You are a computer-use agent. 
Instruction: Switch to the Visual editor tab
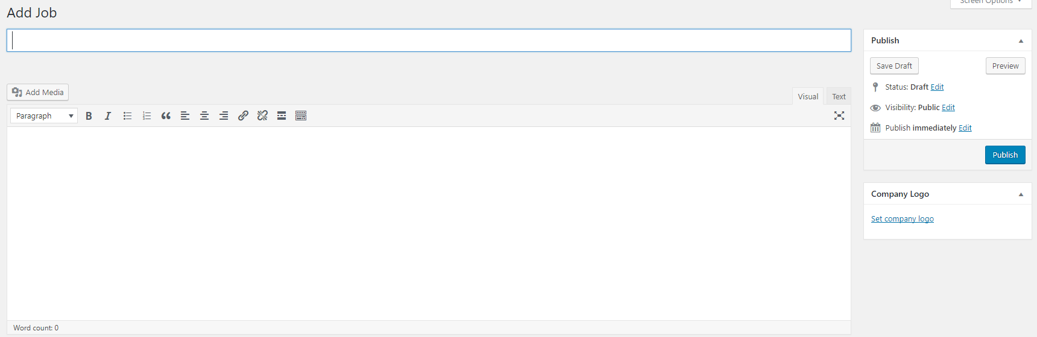(x=808, y=96)
